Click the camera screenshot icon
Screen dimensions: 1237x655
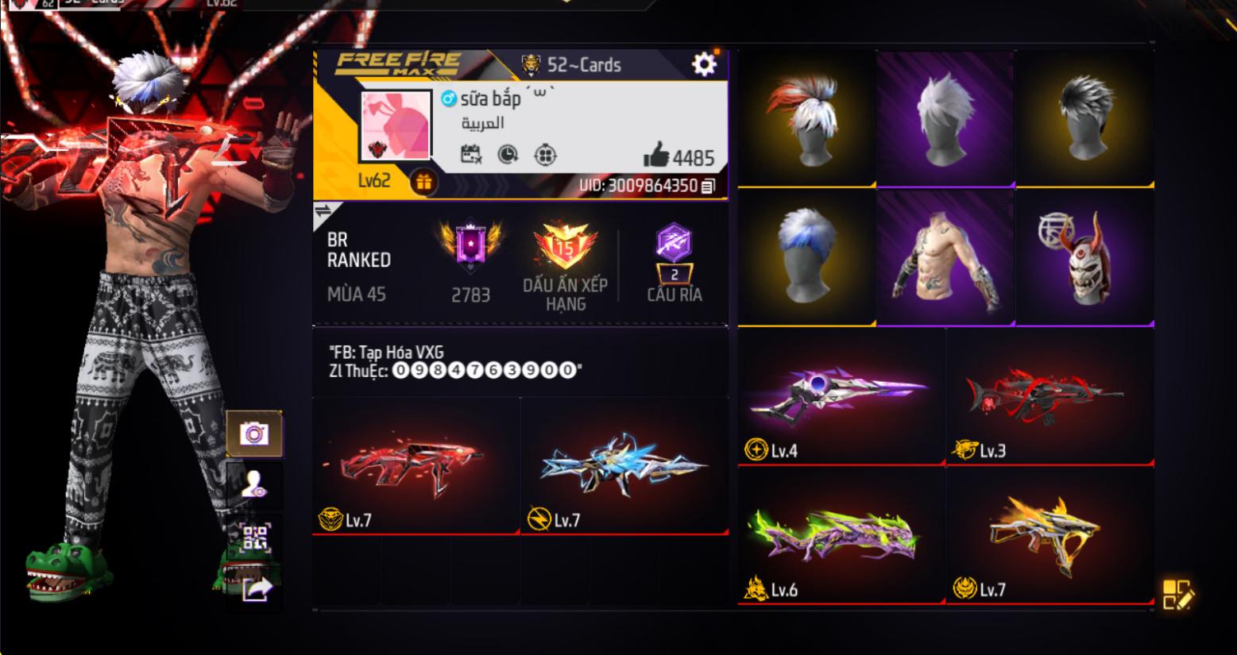pos(254,433)
